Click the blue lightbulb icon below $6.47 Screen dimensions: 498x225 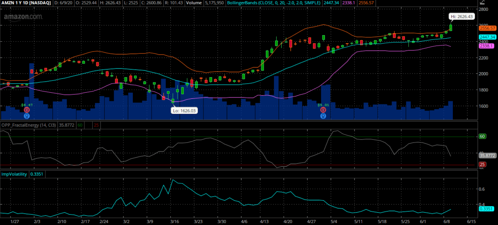pyautogui.click(x=27, y=116)
